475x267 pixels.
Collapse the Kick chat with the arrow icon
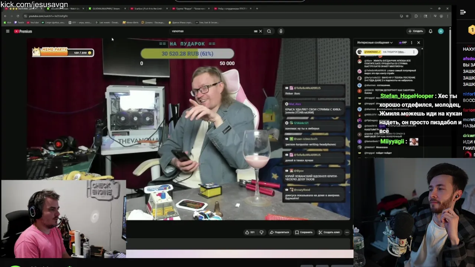tap(463, 12)
